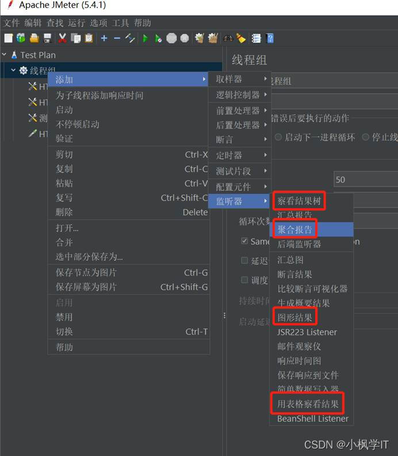Collapse the 线程组 tree node arrow
This screenshot has width=398, height=456.
(13, 70)
